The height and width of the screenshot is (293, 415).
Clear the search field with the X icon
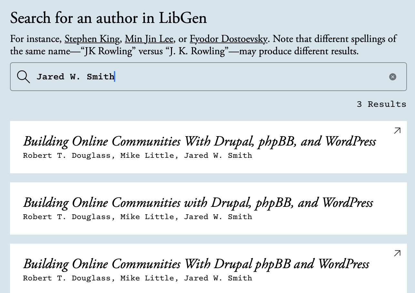[x=393, y=77]
